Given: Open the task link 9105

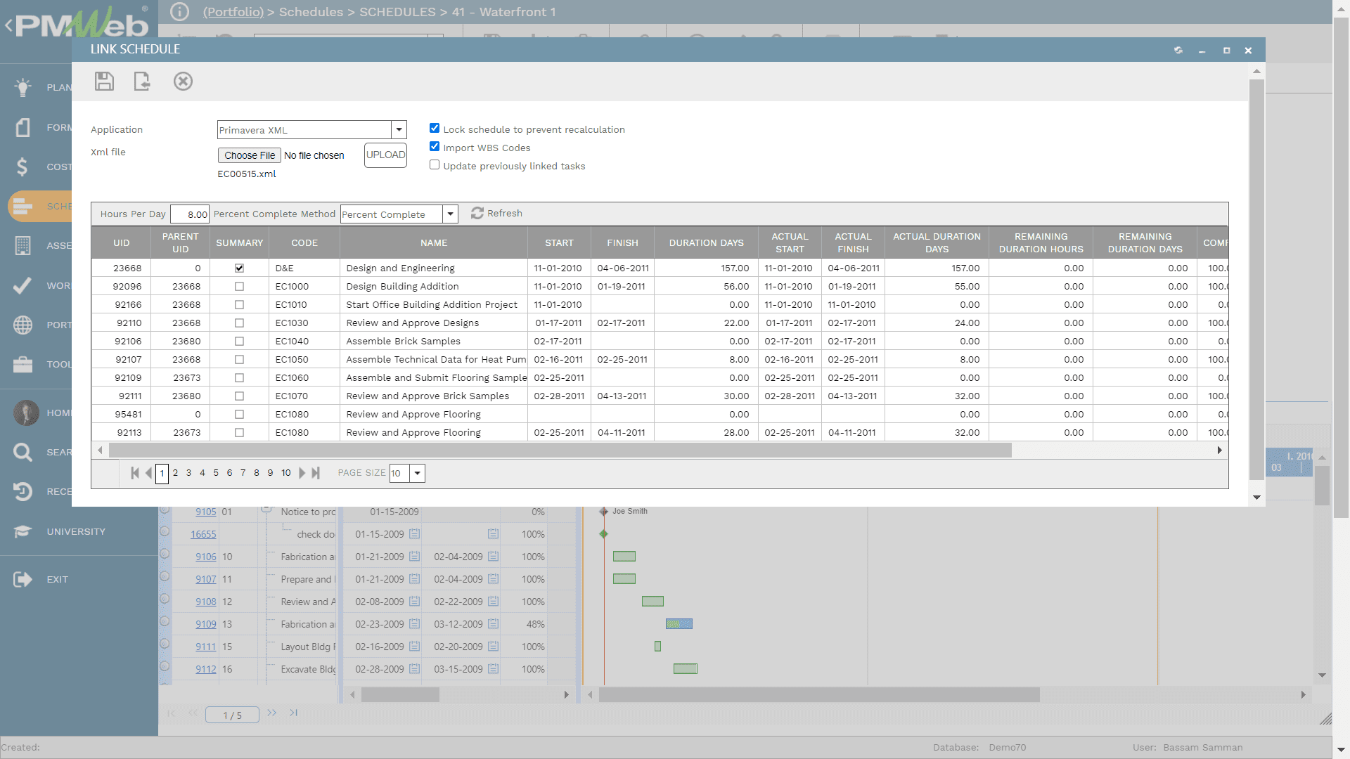Looking at the screenshot, I should pyautogui.click(x=205, y=512).
